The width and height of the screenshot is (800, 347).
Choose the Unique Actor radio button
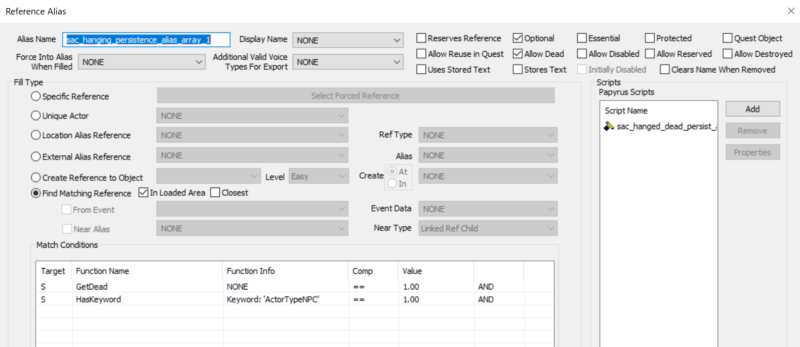click(36, 116)
